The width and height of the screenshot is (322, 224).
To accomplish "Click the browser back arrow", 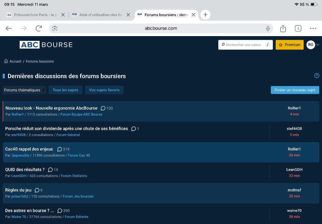I will point(9,28).
